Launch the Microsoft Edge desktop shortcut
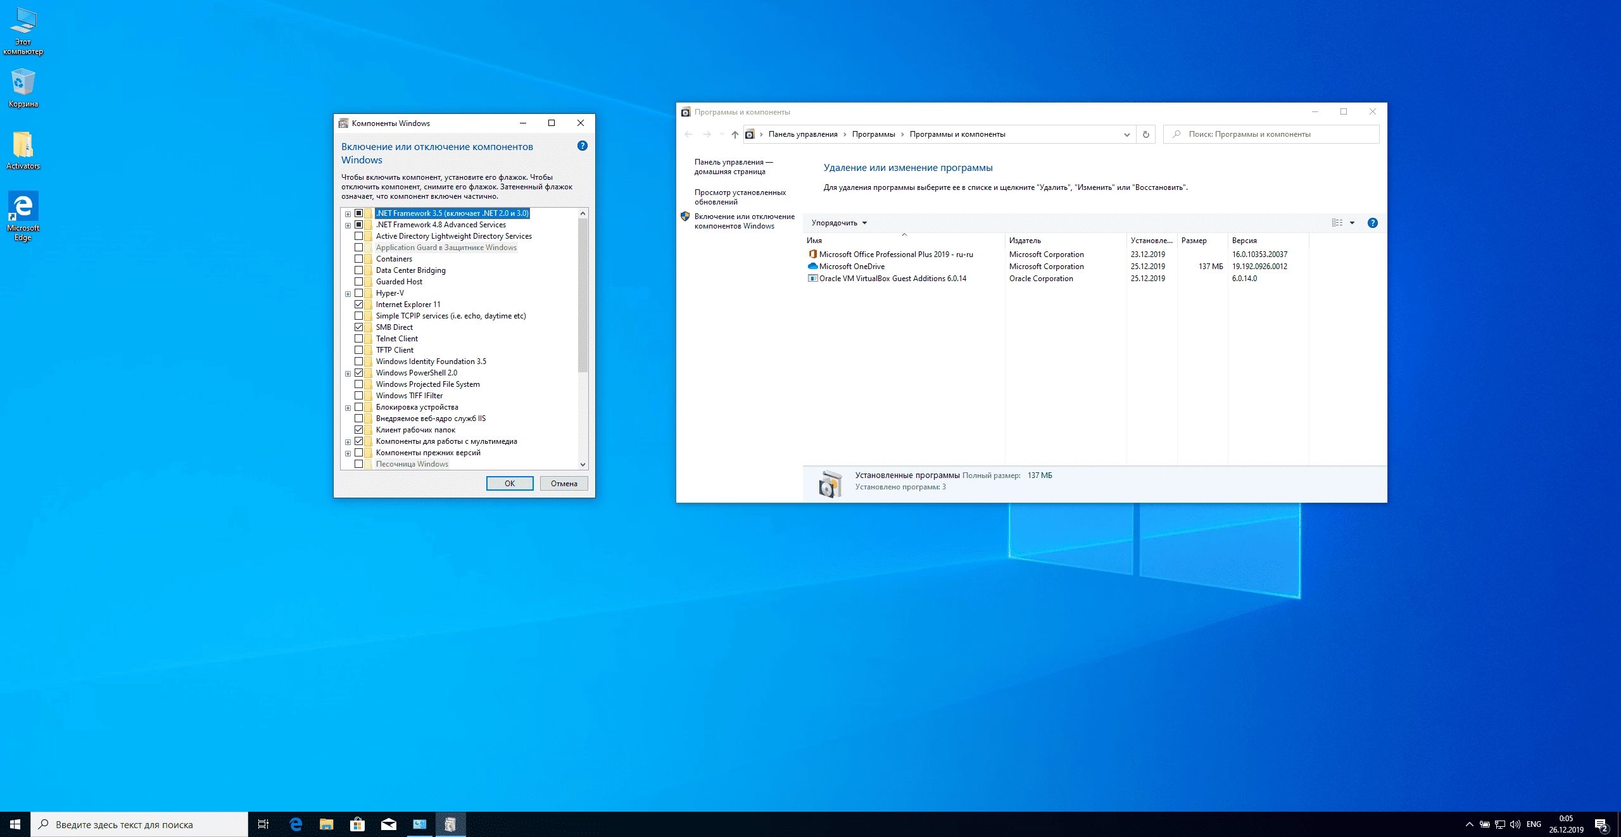 [x=23, y=216]
